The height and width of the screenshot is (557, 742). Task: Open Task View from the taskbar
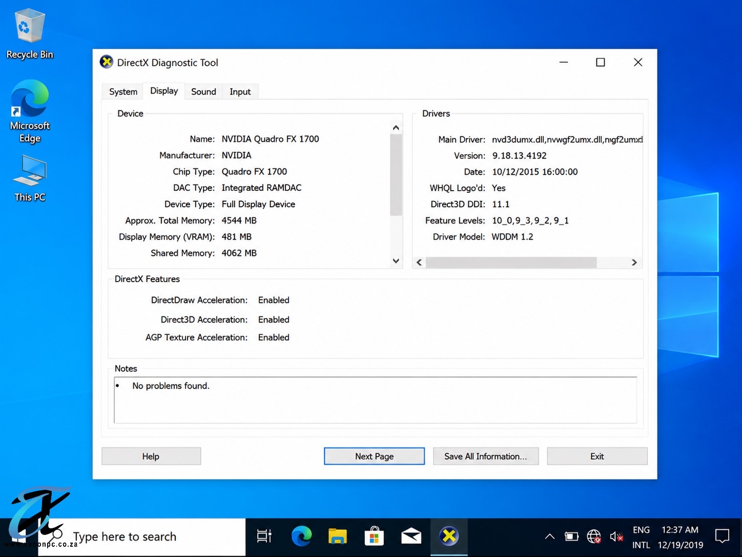264,536
